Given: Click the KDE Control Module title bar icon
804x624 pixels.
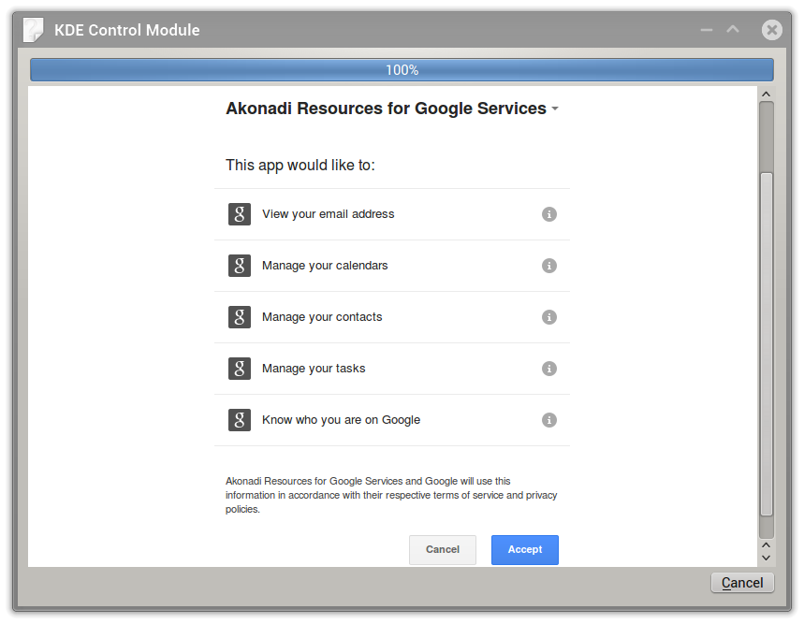Looking at the screenshot, I should (x=34, y=30).
